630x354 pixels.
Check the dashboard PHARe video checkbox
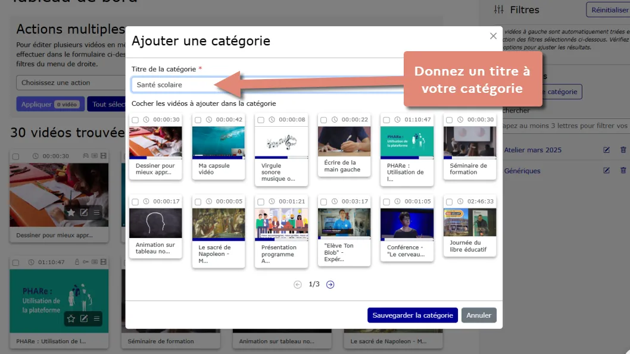(x=15, y=262)
